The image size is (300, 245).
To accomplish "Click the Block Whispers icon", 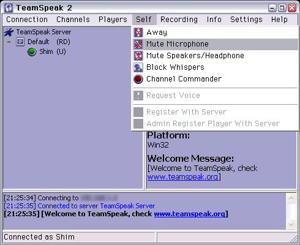I will pos(138,67).
